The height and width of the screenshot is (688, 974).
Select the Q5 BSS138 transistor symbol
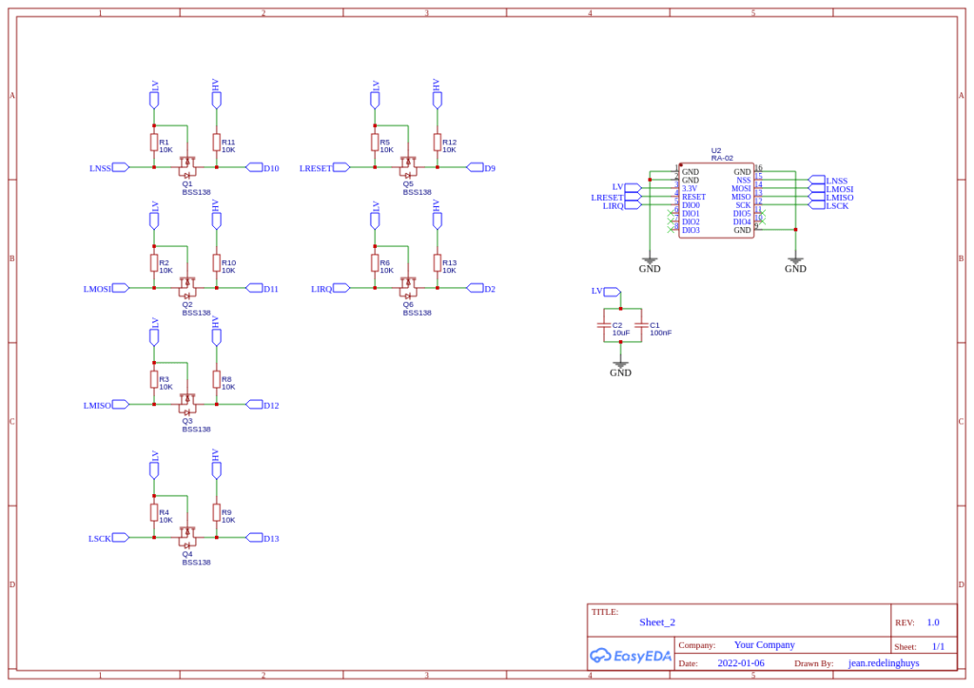tap(407, 167)
